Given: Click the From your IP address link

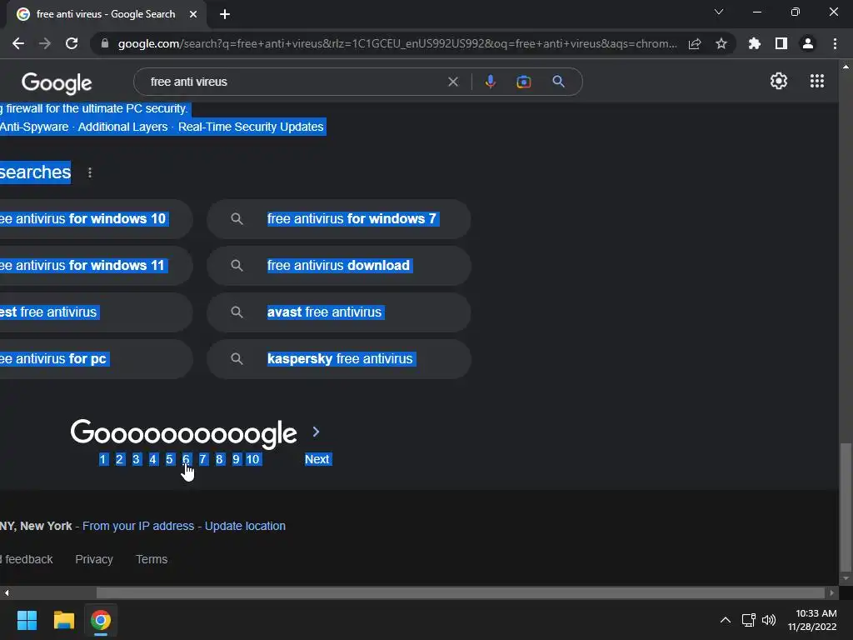Looking at the screenshot, I should pos(138,527).
